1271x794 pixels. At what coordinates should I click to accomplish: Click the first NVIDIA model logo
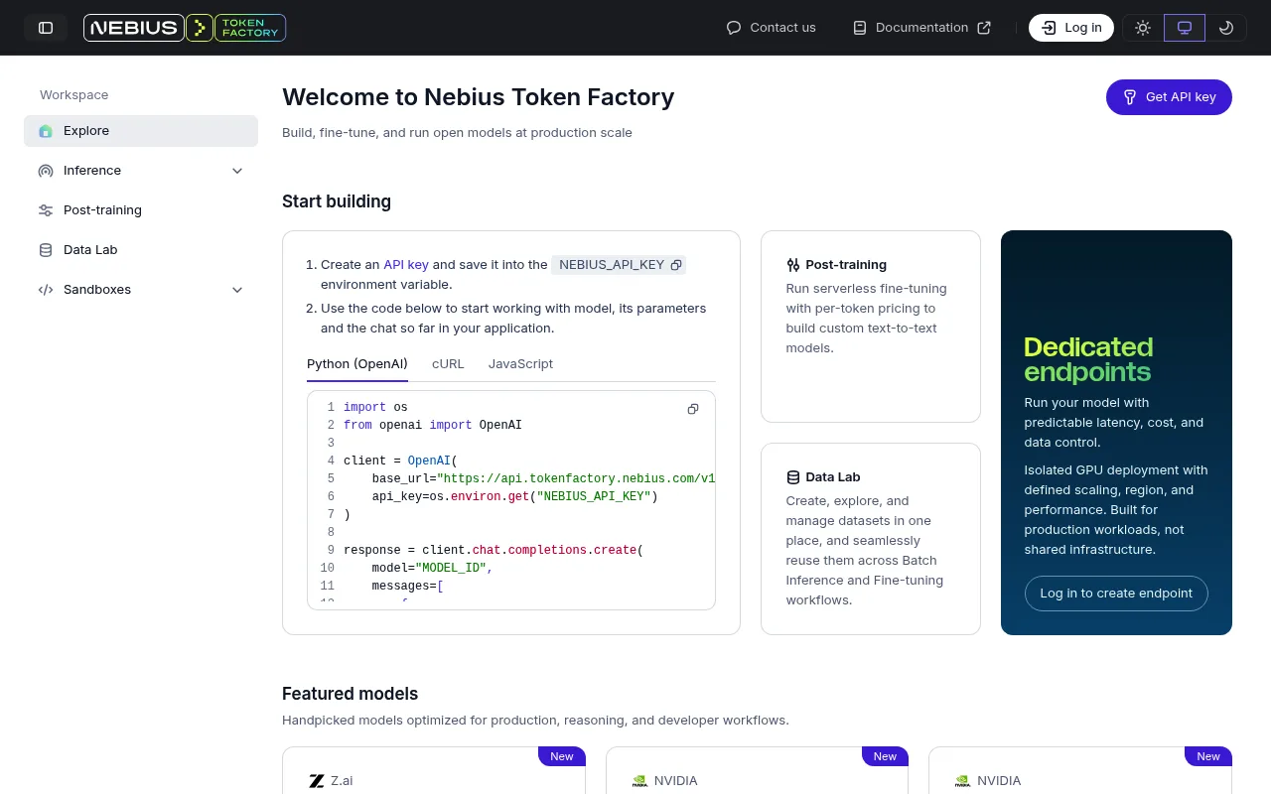(639, 781)
